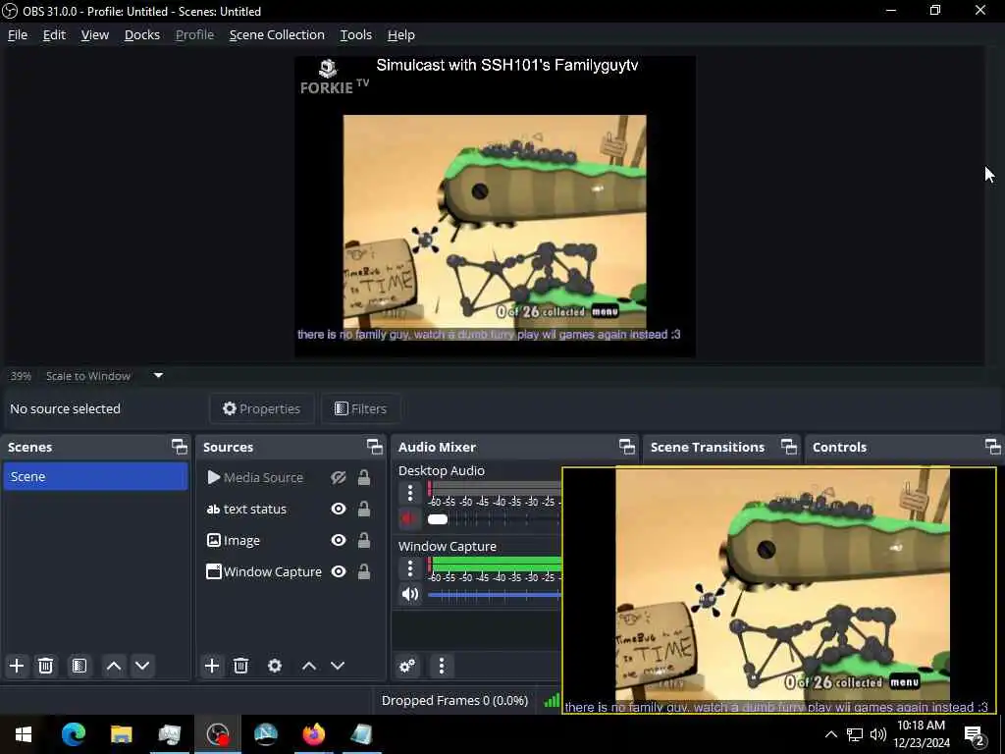
Task: Open the Scene Collection menu
Action: point(277,34)
